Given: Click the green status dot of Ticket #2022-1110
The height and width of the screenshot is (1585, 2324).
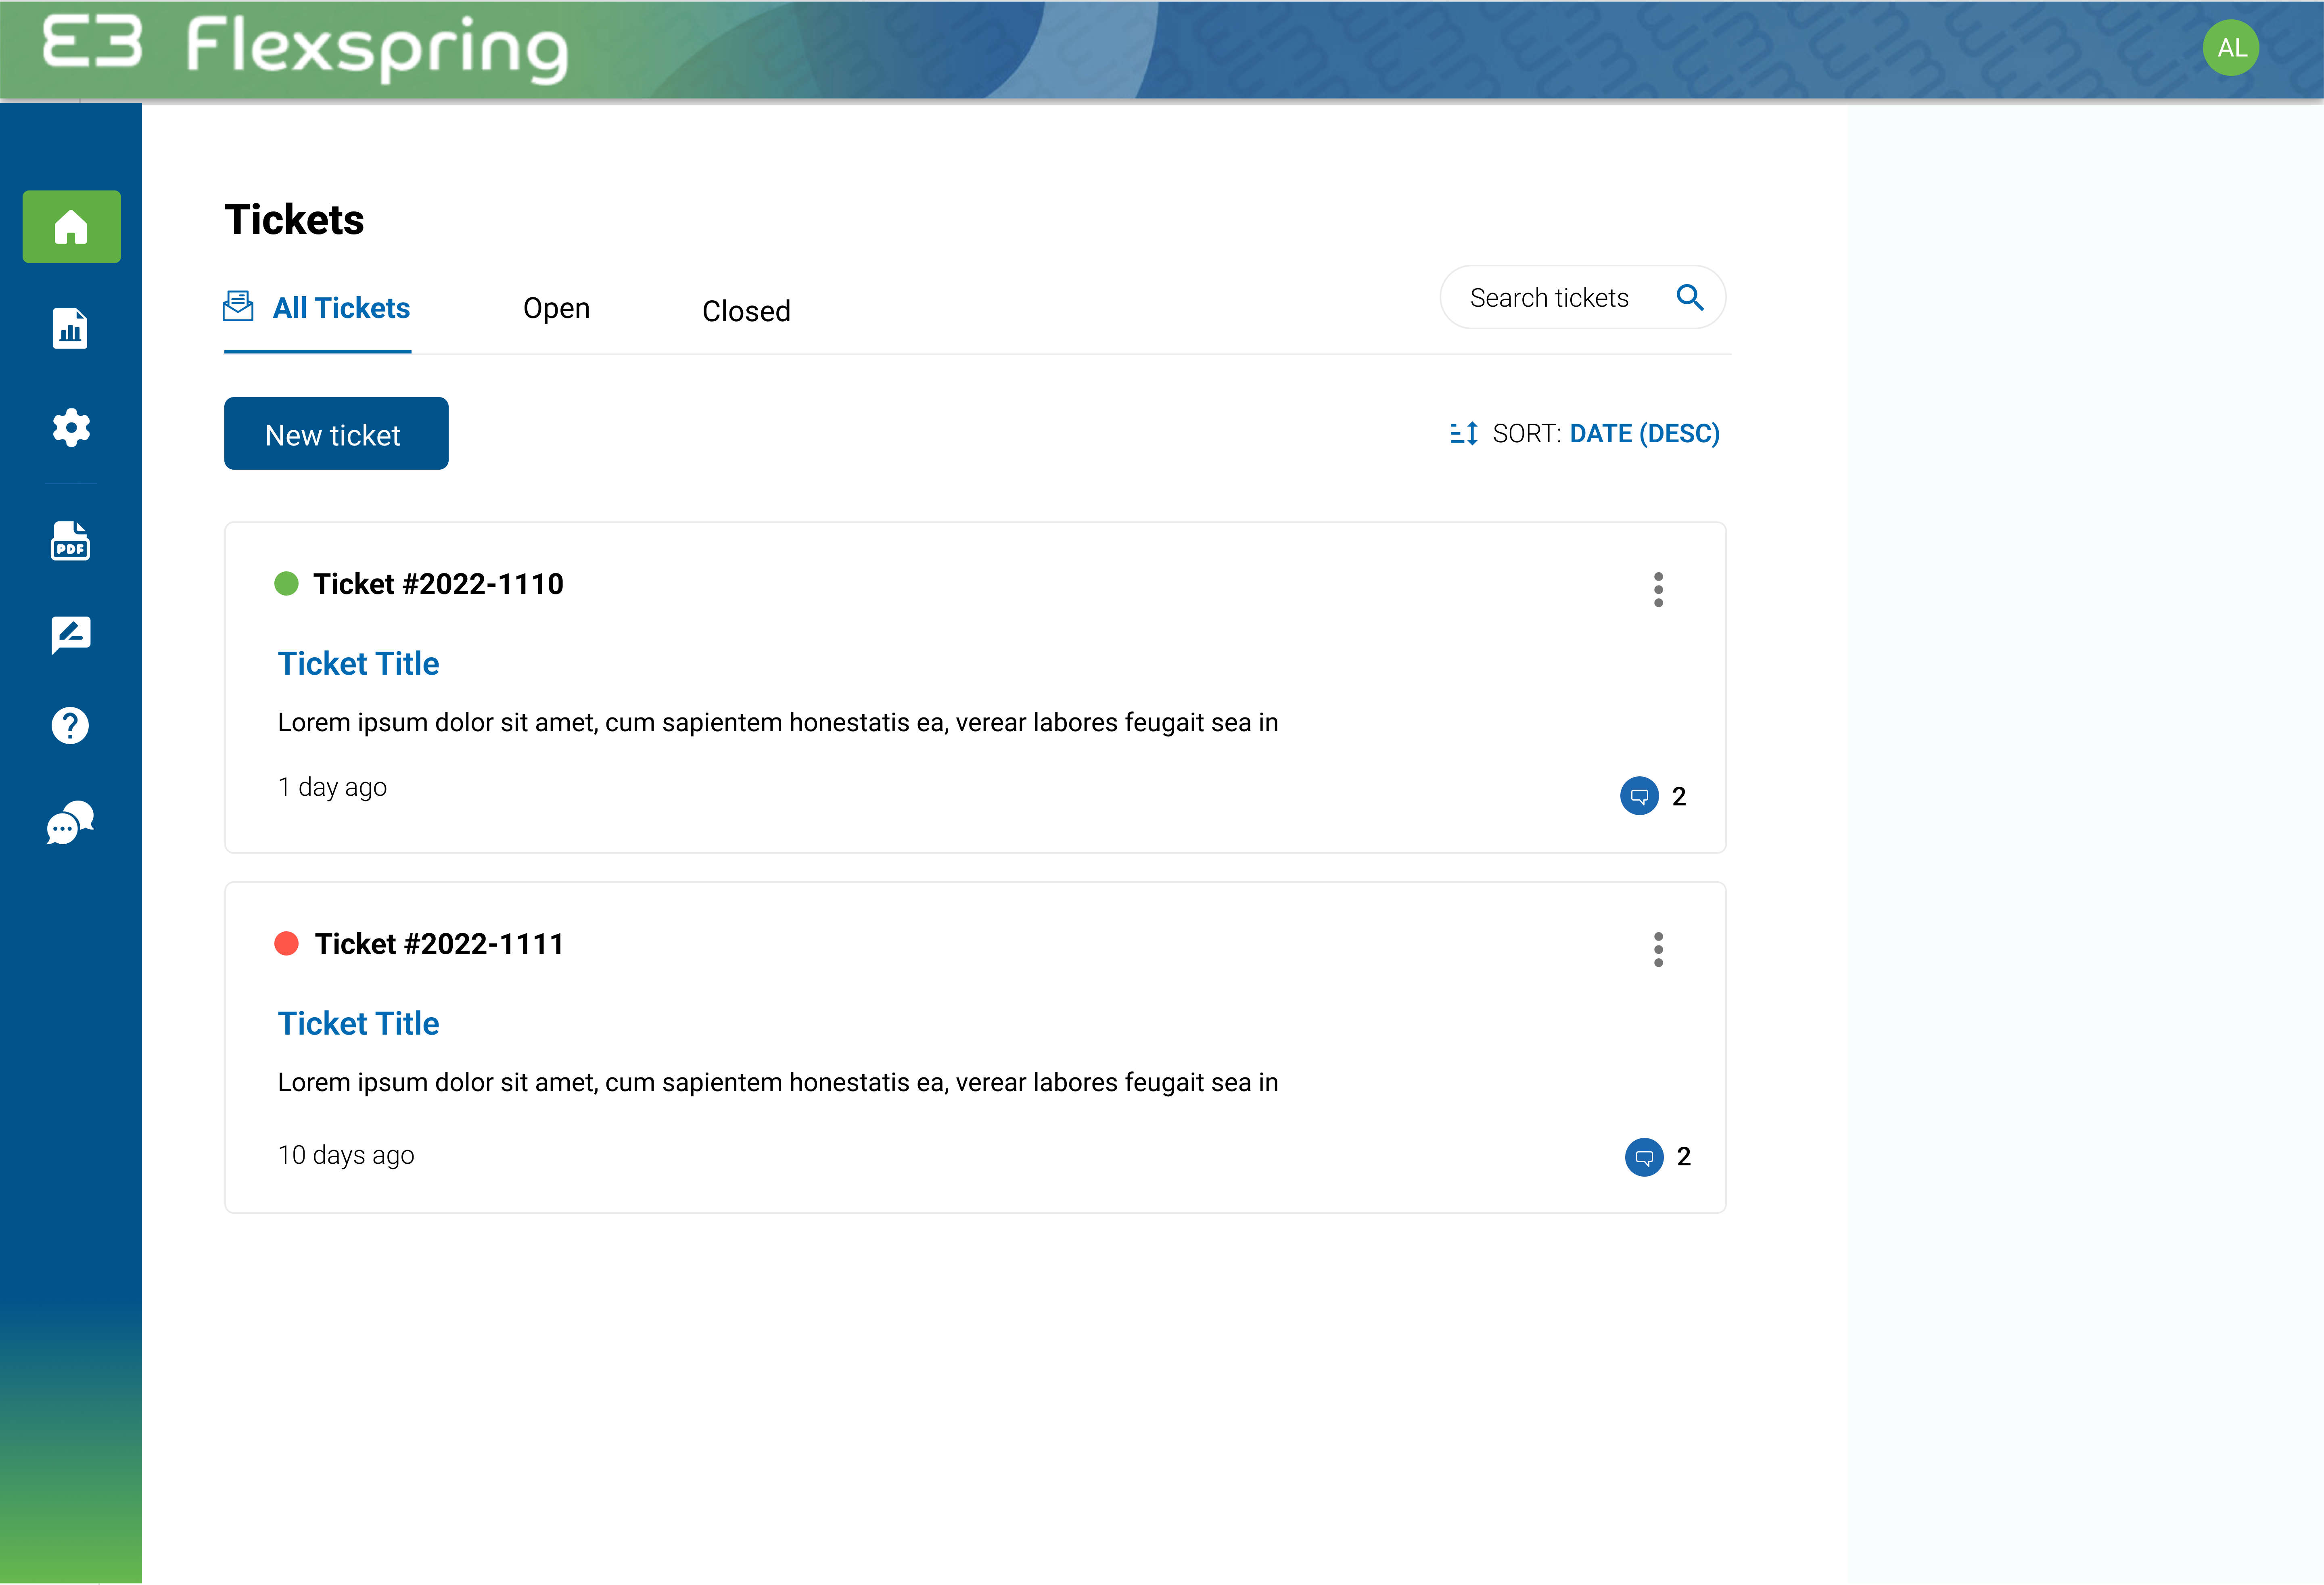Looking at the screenshot, I should click(287, 583).
